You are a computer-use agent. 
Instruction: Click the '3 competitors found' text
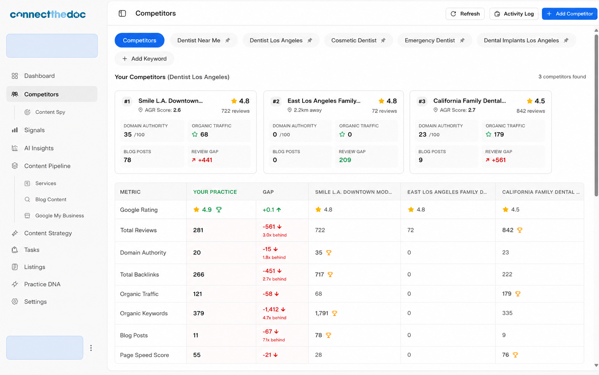tap(562, 77)
